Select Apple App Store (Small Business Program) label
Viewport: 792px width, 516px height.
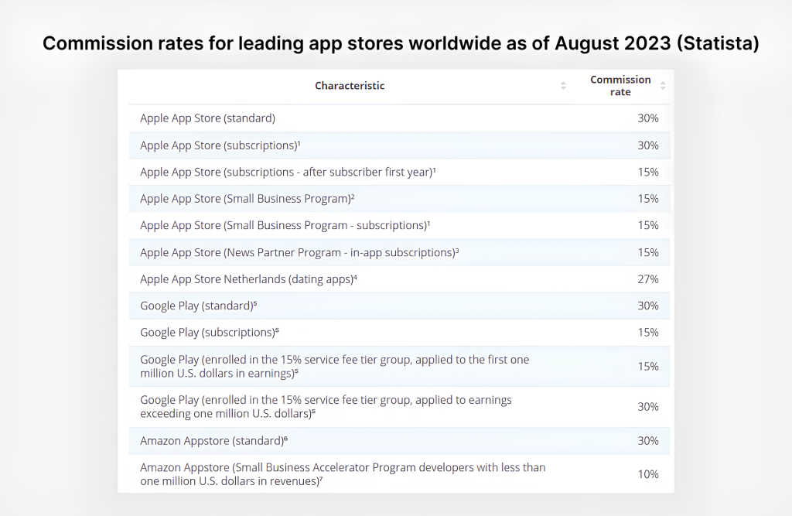pyautogui.click(x=247, y=199)
